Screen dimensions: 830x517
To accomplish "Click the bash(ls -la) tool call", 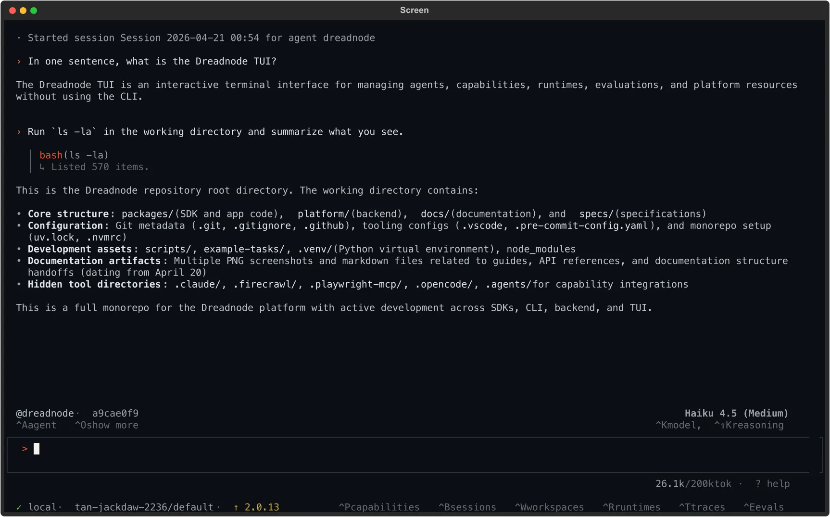I will click(x=74, y=155).
